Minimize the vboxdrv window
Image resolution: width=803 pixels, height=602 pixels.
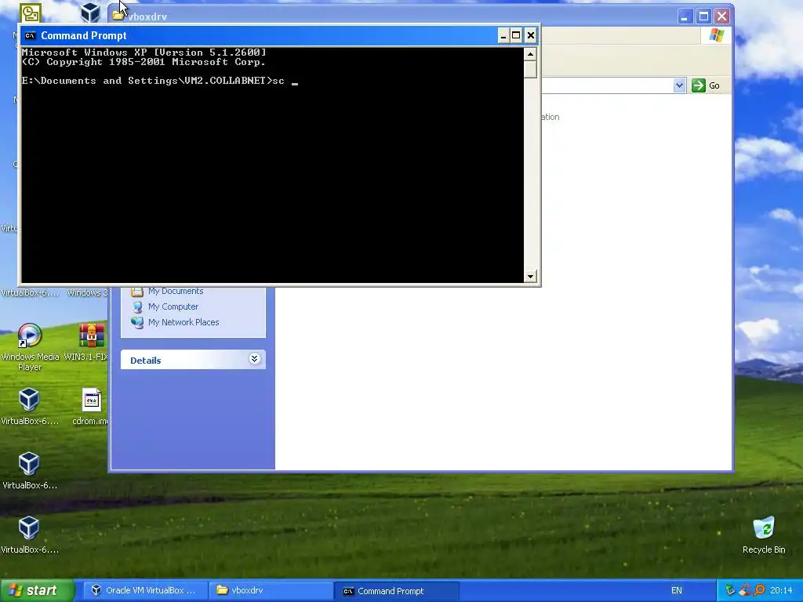click(x=685, y=16)
